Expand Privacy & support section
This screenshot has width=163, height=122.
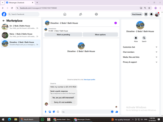(x=140, y=62)
